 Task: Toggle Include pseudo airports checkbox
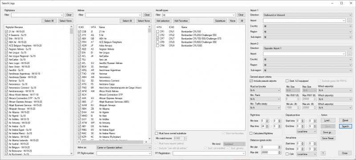tap(251, 81)
